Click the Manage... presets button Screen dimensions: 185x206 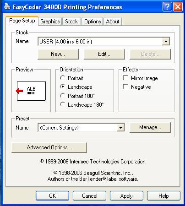coord(150,127)
